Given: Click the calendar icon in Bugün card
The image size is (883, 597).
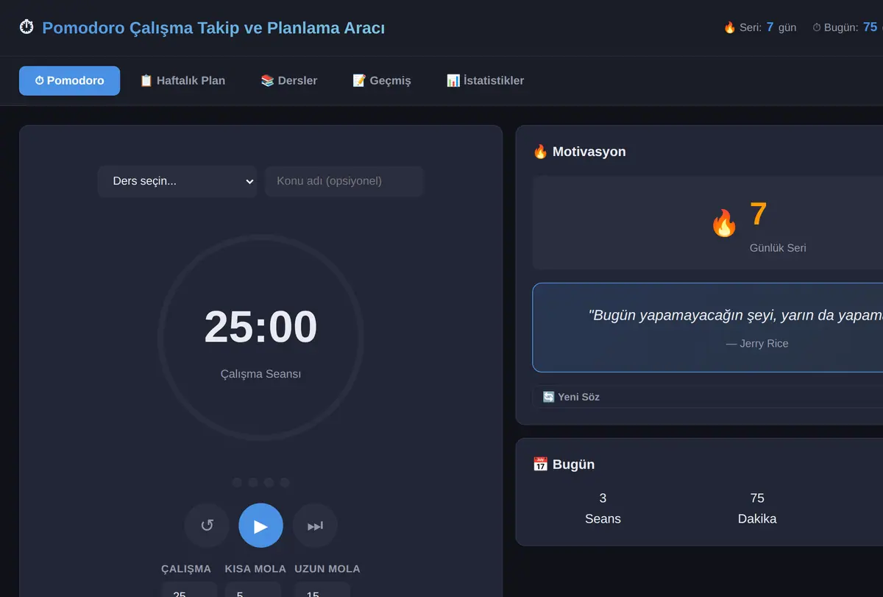Looking at the screenshot, I should coord(540,464).
